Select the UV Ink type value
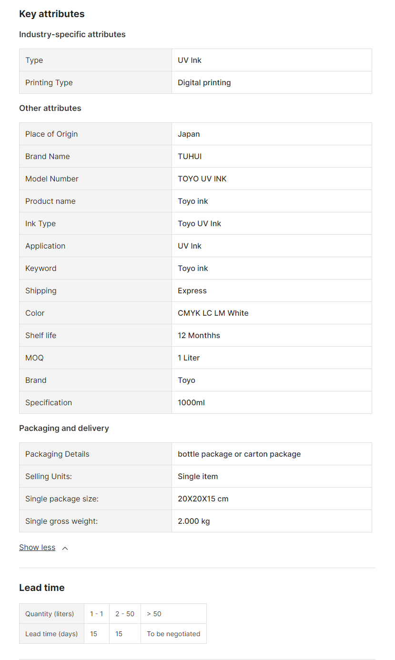This screenshot has height=660, width=395. coord(190,60)
